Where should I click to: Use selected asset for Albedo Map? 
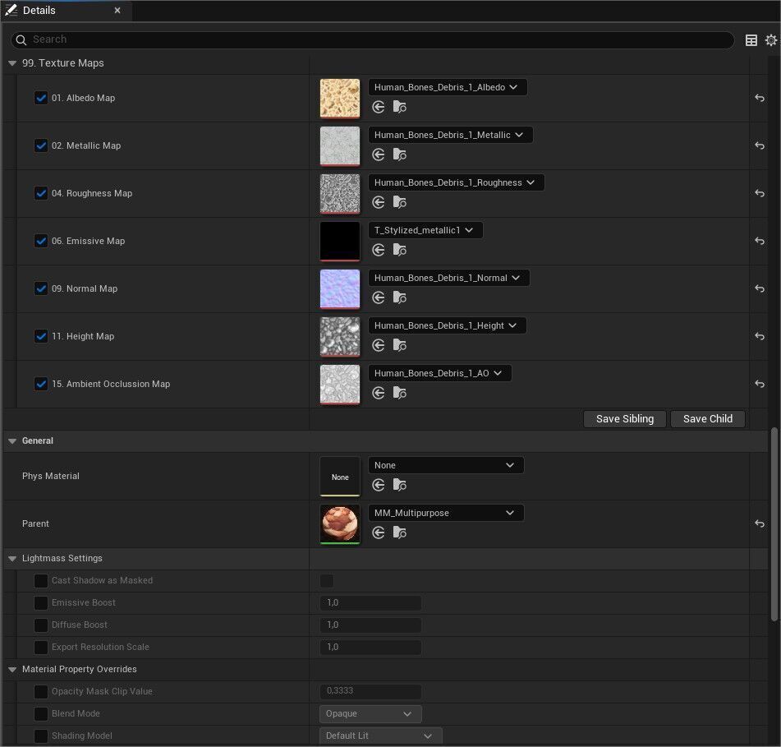(379, 107)
